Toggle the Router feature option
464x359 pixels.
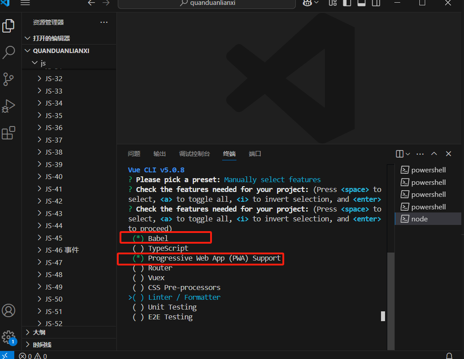click(153, 268)
